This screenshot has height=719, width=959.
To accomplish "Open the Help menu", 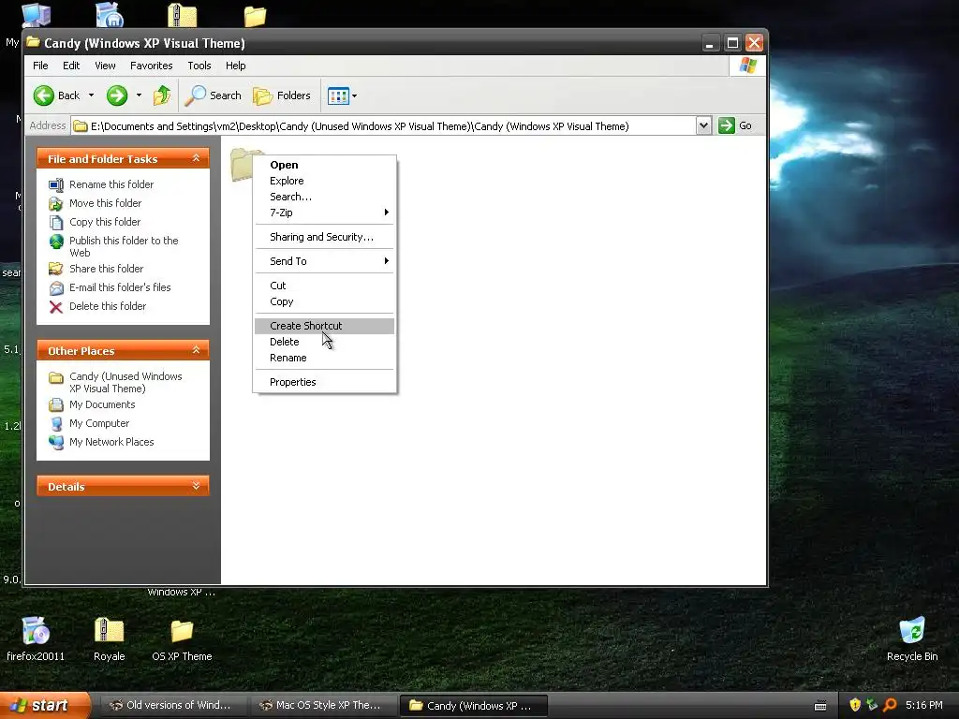I will (x=235, y=66).
